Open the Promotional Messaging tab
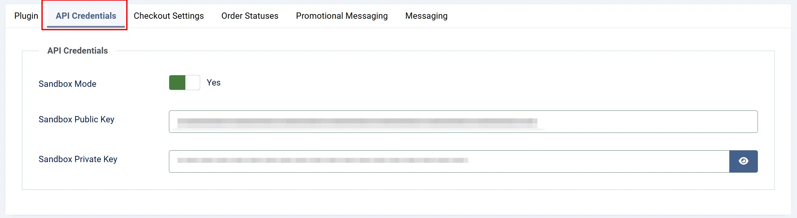 [x=342, y=16]
